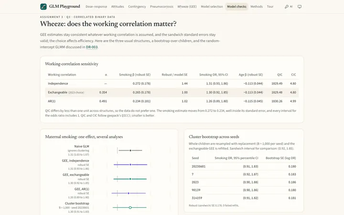Viewport: 344px width, 215px height.
Task: Click seed 7 in bootstrap table
Action: [x=193, y=174]
